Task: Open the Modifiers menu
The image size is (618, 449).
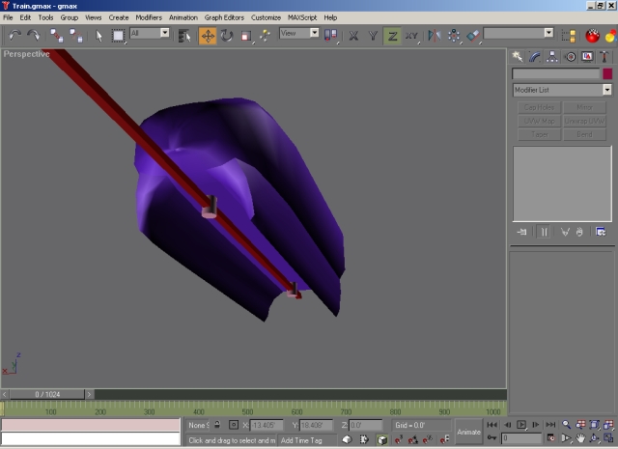Action: [149, 17]
